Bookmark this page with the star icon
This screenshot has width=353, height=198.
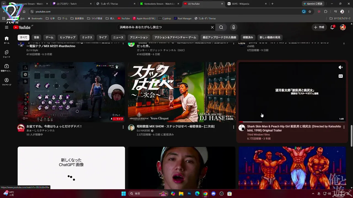click(310, 12)
